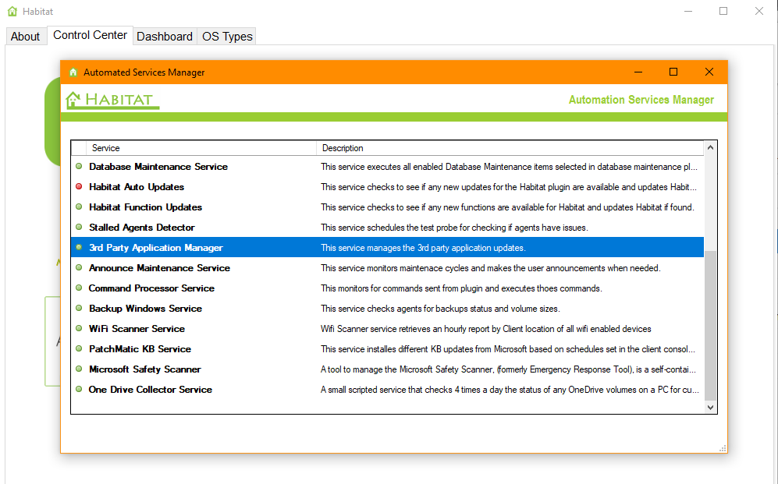Select Command Processor Service name

pos(151,288)
